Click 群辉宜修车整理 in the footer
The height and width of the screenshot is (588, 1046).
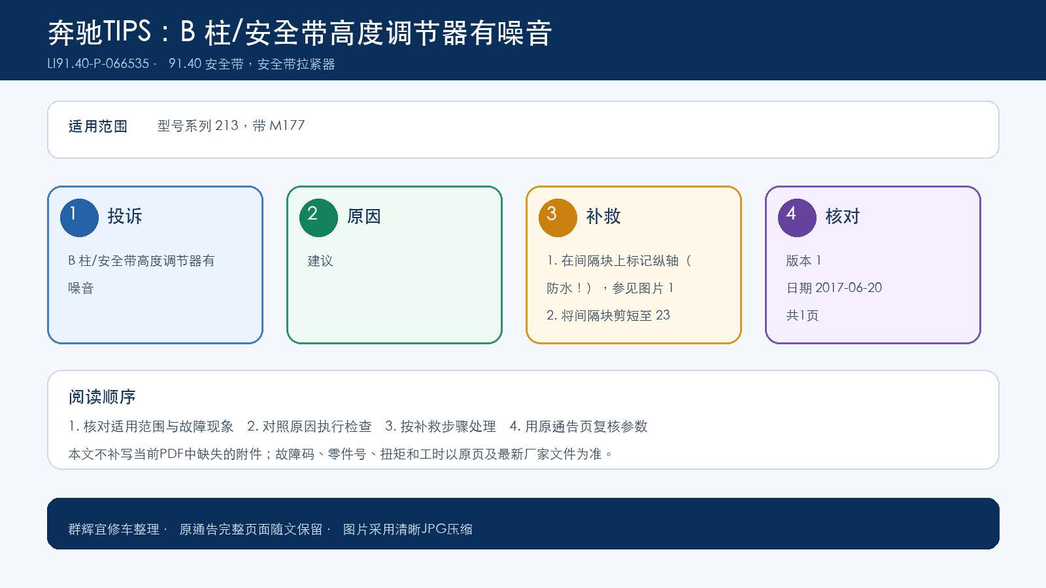[x=114, y=529]
